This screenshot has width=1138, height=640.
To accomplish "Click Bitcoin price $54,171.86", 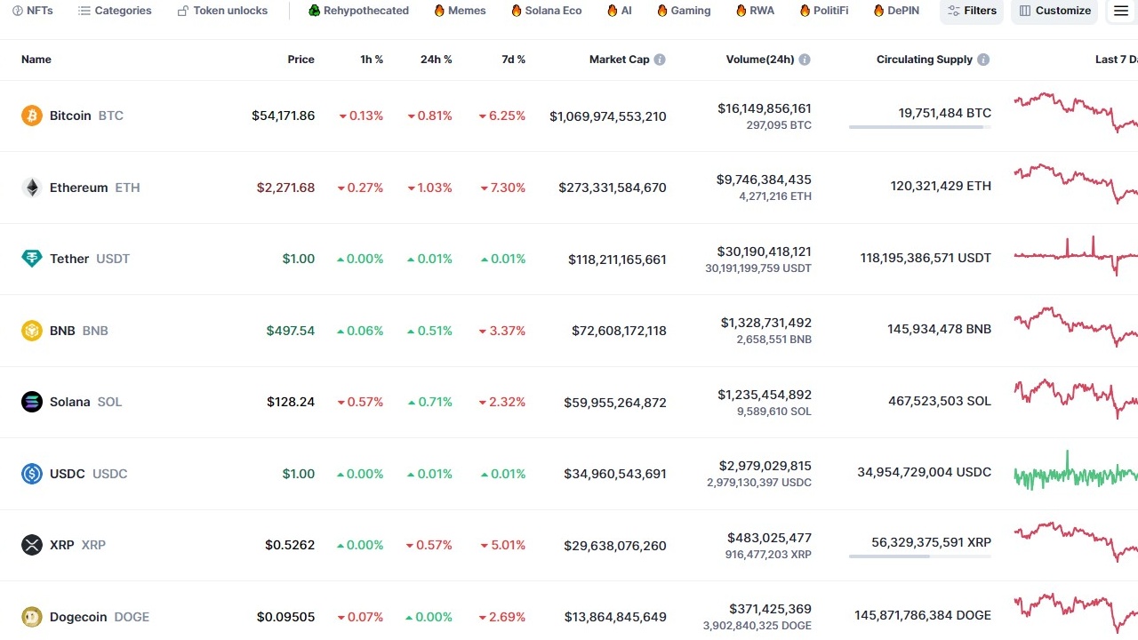I will 283,116.
